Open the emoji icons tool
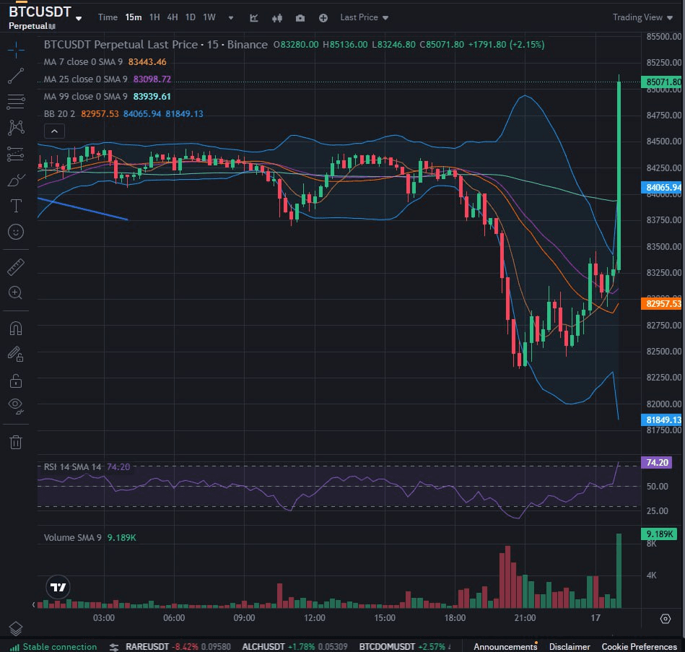Image resolution: width=685 pixels, height=652 pixels. [16, 232]
